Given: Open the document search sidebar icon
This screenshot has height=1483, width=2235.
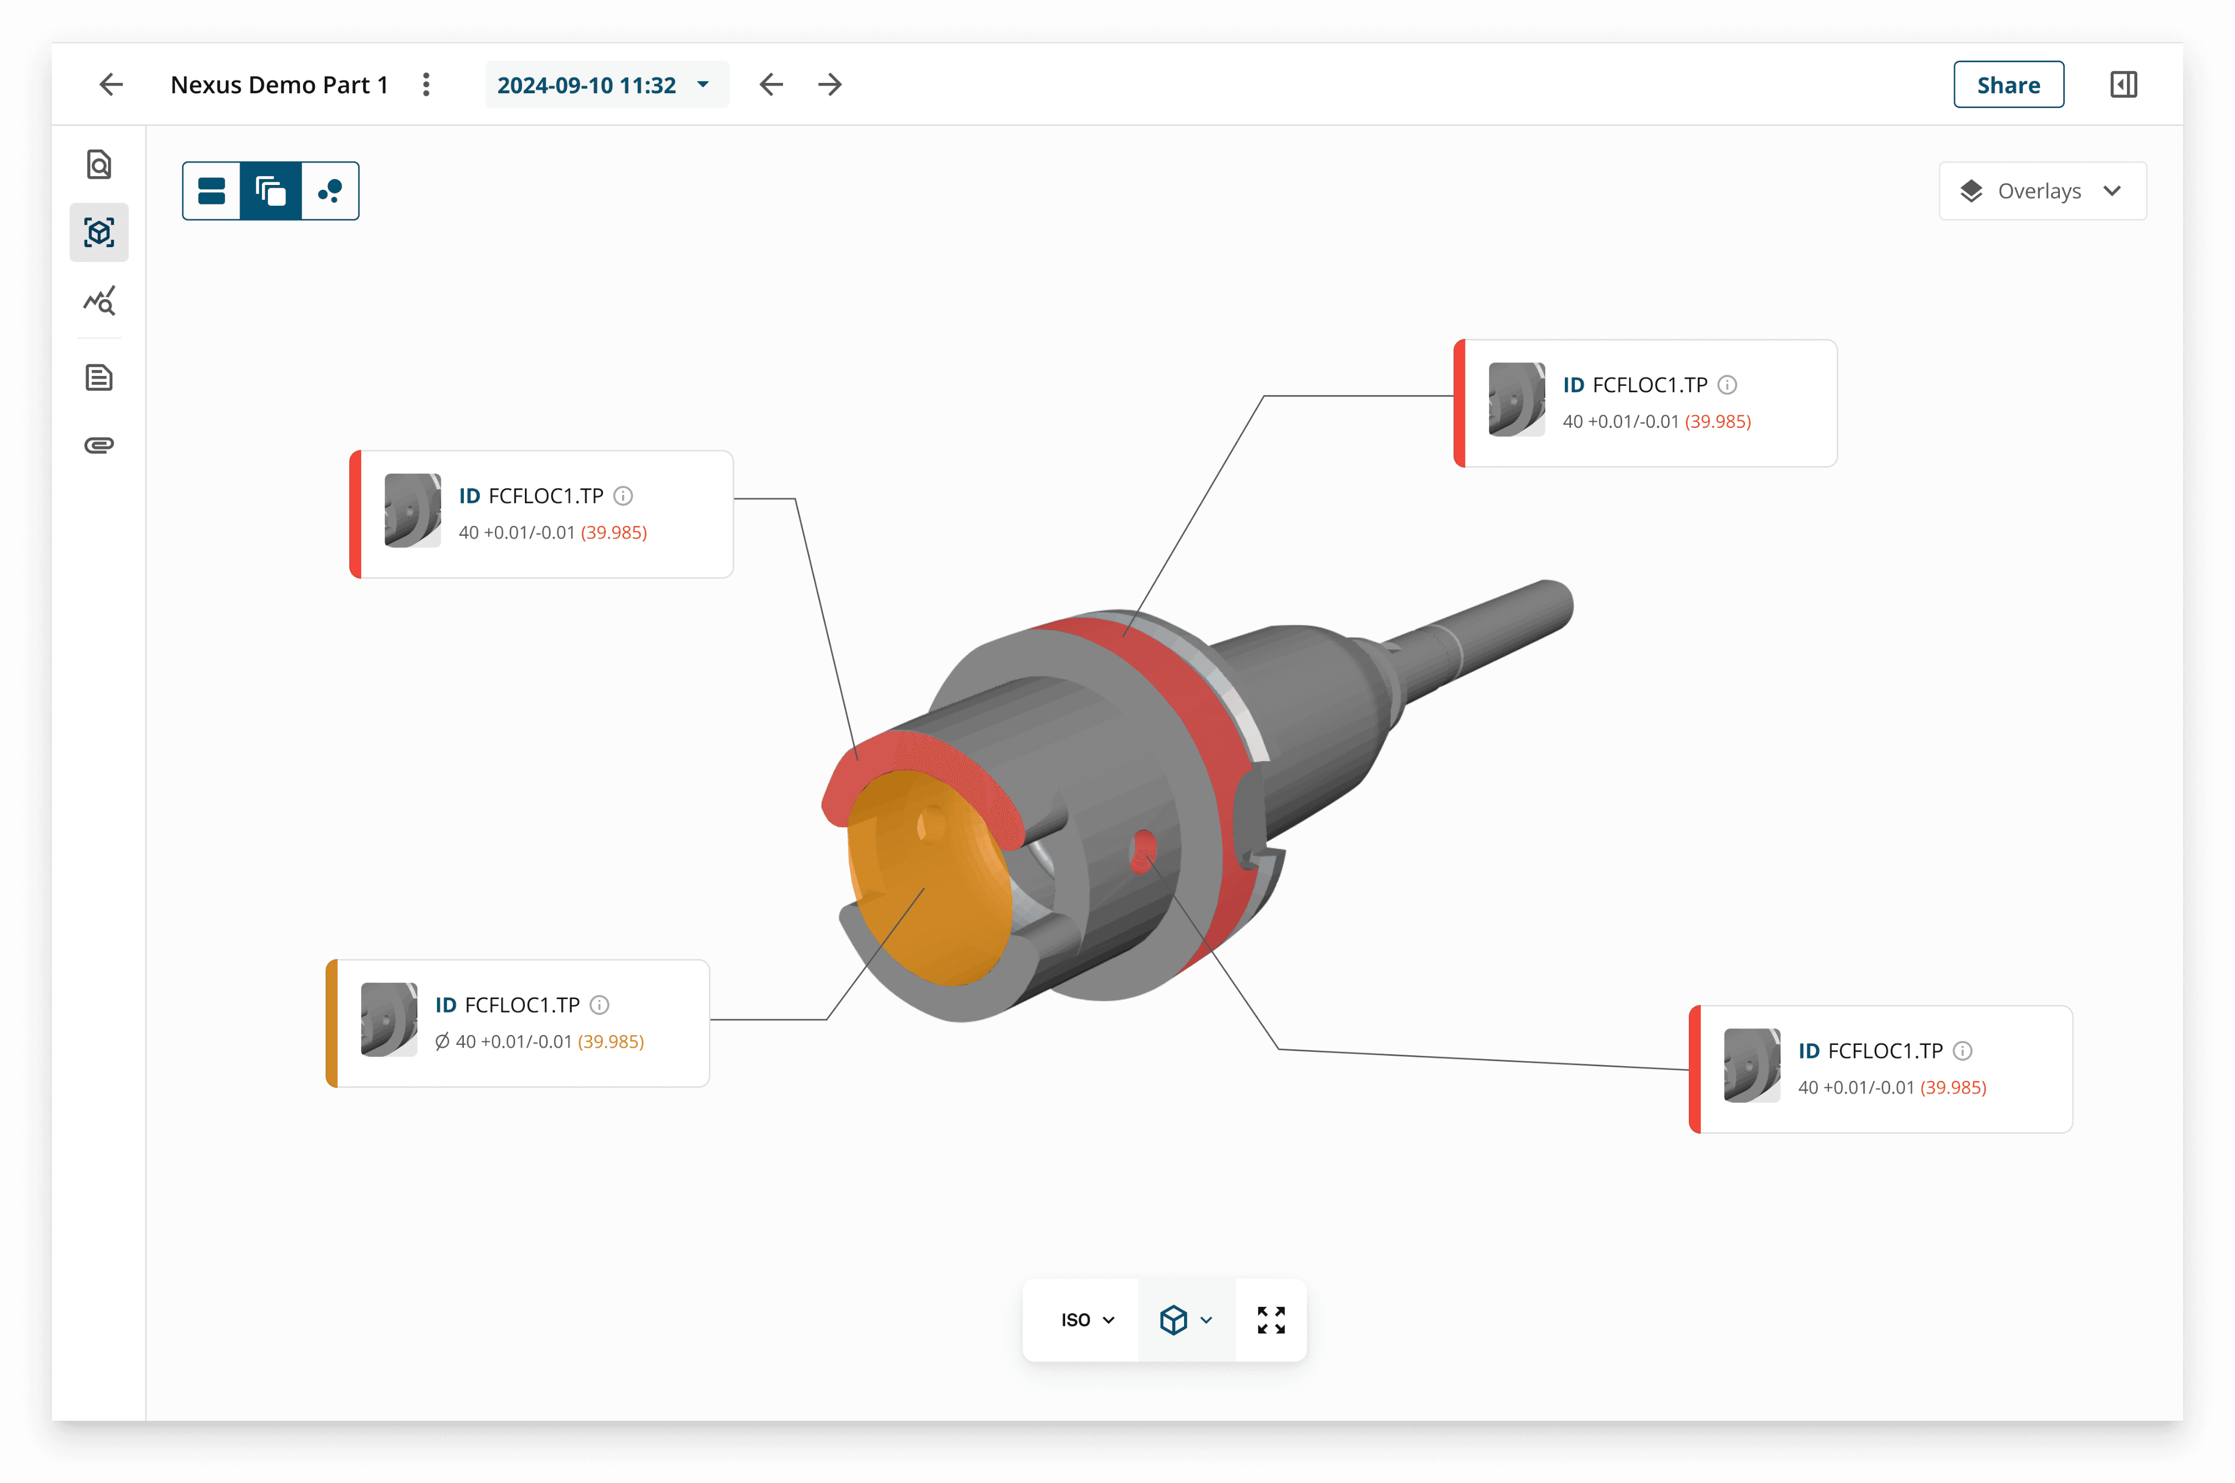Looking at the screenshot, I should click(99, 165).
